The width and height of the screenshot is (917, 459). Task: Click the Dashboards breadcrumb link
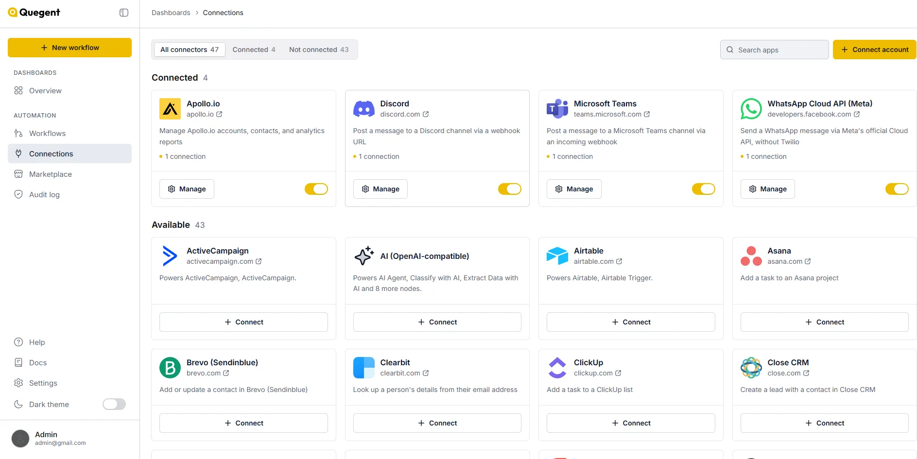pos(171,13)
